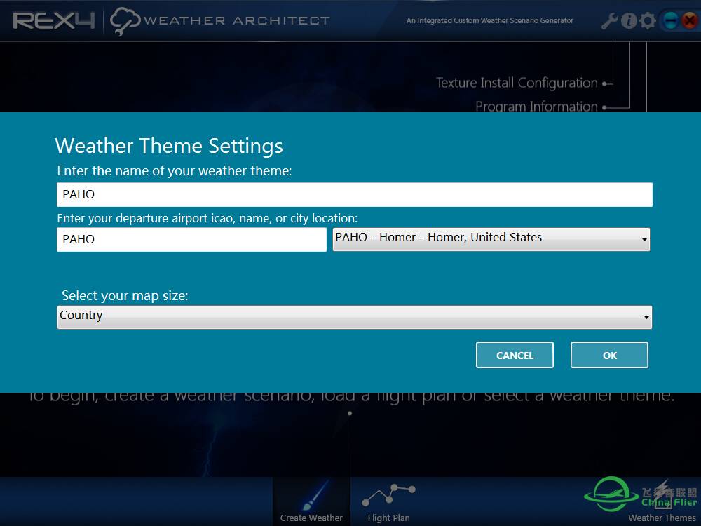Screen dimensions: 701x526
Task: Click the weather theme name field
Action: click(354, 194)
